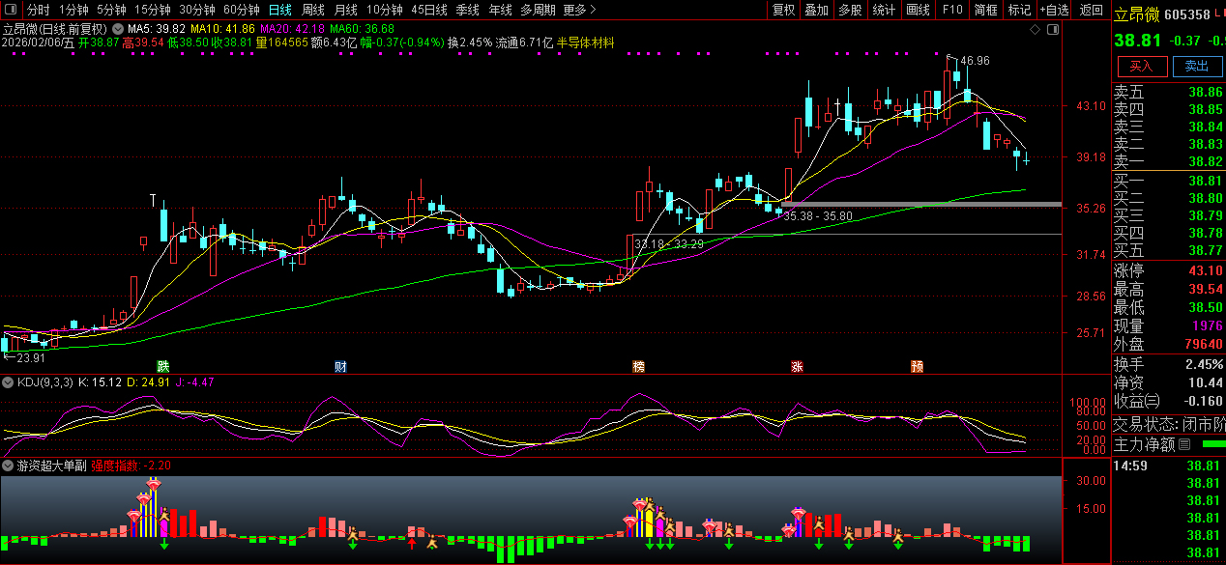
Task: Expand the KDJ indicator settings arrow
Action: pyautogui.click(x=8, y=382)
